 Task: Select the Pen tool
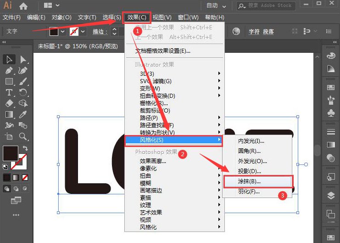coord(9,70)
